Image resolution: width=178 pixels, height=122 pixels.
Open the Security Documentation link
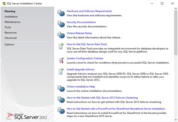(81, 22)
